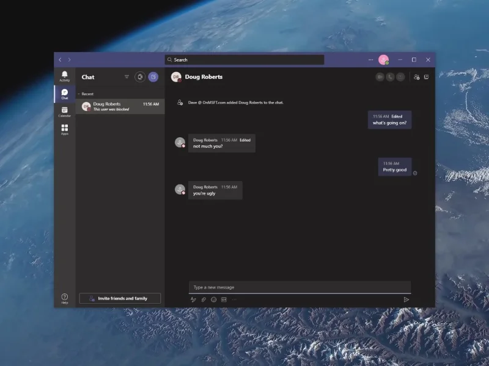Start a new chat with the compose icon

(x=155, y=77)
